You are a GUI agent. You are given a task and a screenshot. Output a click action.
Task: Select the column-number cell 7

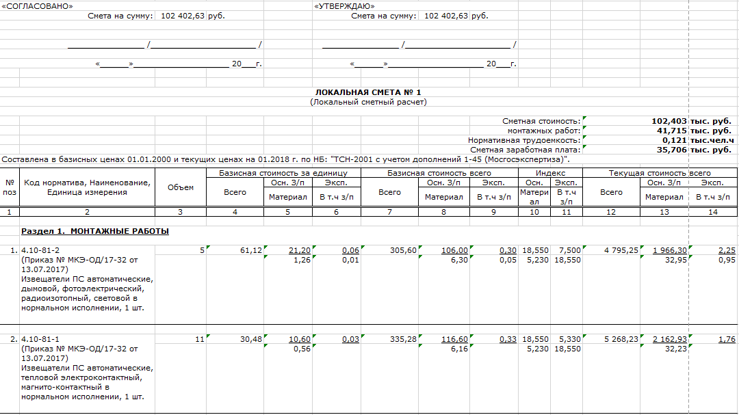pos(390,212)
